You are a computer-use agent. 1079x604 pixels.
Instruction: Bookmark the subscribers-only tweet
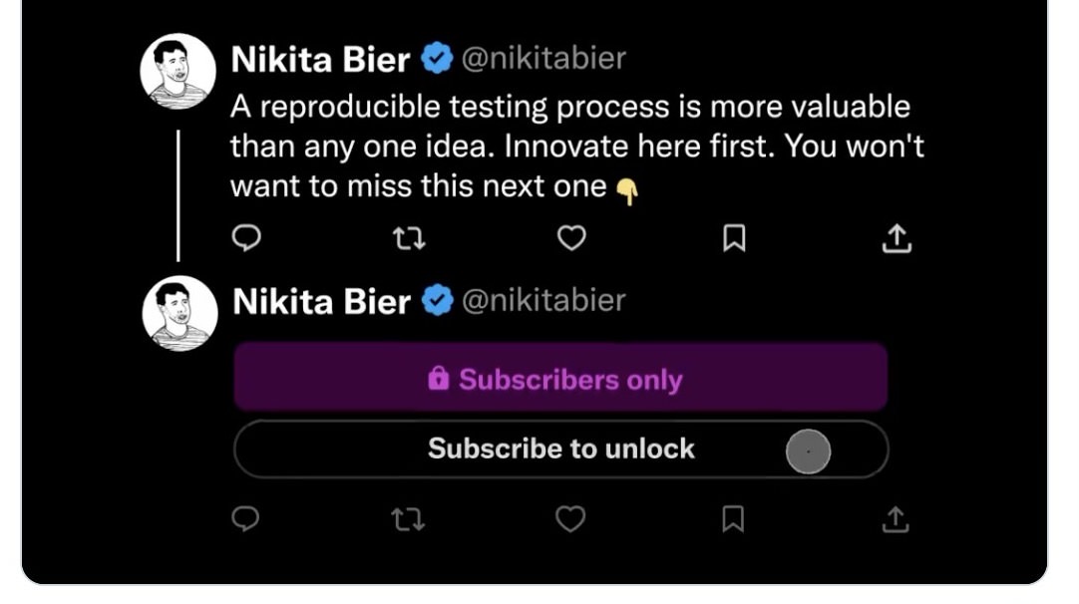pos(733,519)
